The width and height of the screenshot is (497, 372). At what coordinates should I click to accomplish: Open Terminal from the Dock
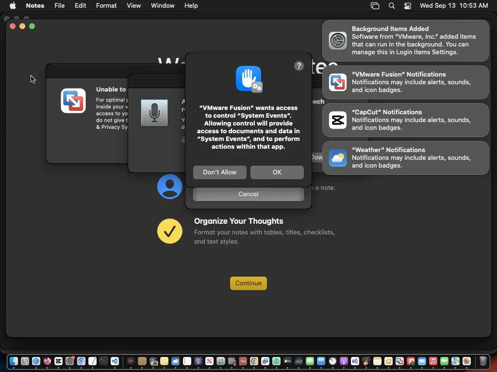tap(103, 361)
